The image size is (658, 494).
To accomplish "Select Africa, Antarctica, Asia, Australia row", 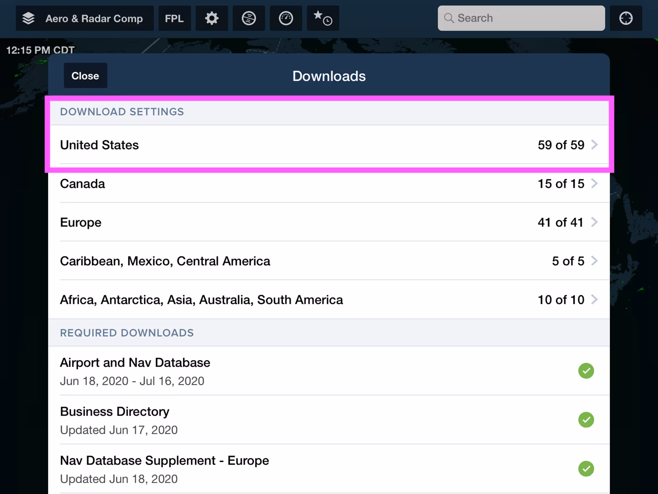I will [329, 300].
